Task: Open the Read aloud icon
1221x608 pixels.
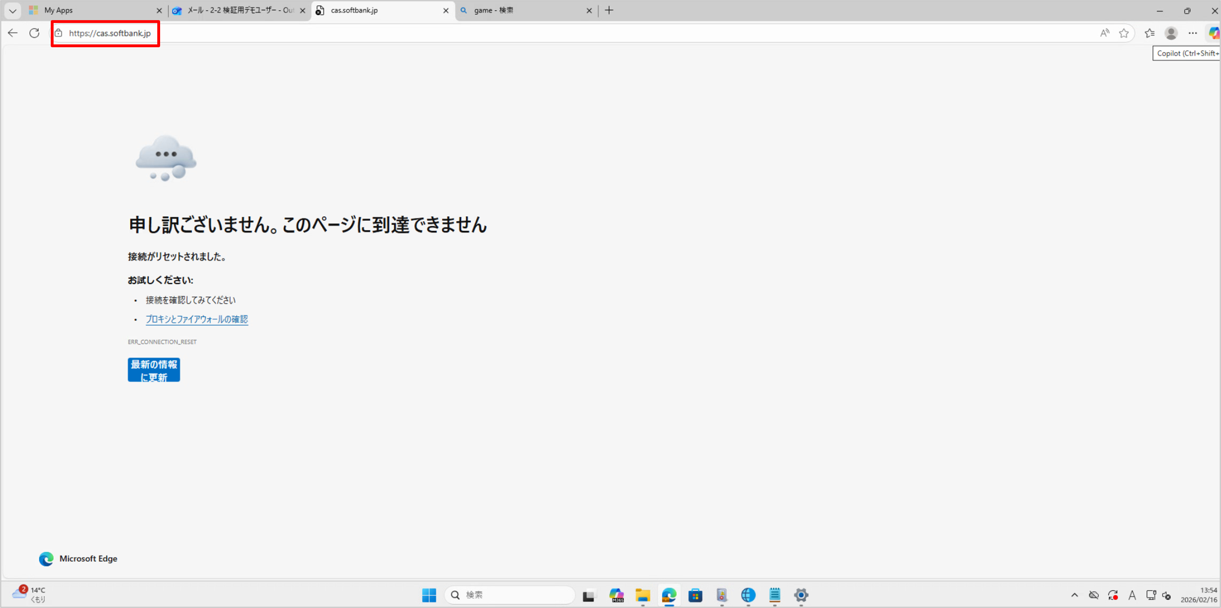Action: (x=1104, y=33)
